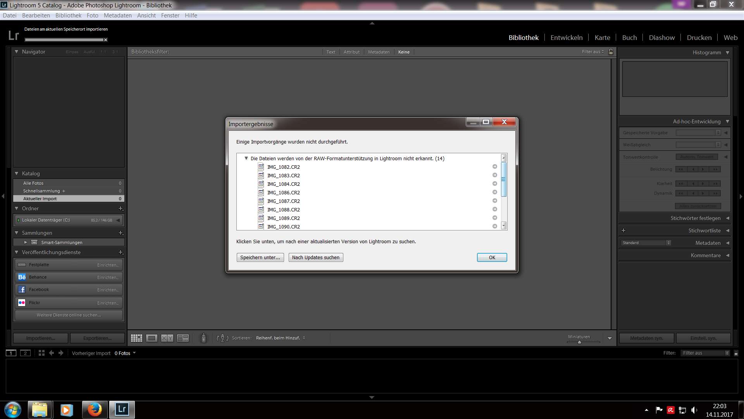Open secondary window 2 icon
This screenshot has height=419, width=744.
coord(25,353)
